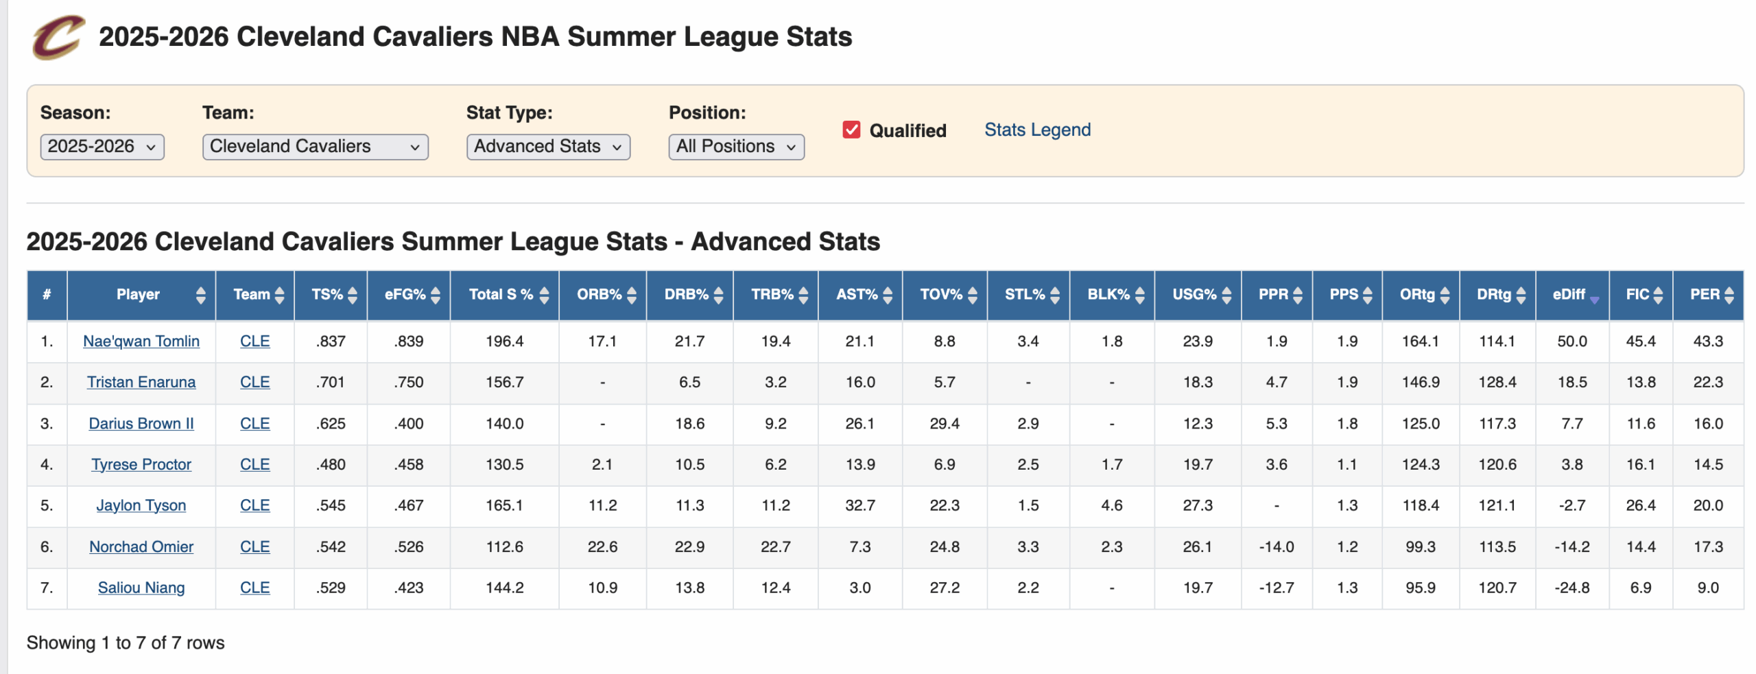Sort by BLK% column sort arrows
The image size is (1756, 674).
coord(1140,295)
